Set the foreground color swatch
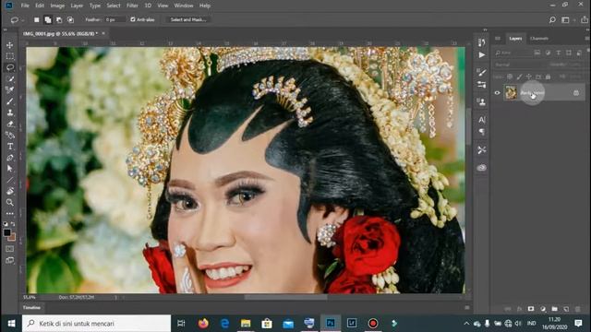591x332 pixels. click(x=6, y=232)
